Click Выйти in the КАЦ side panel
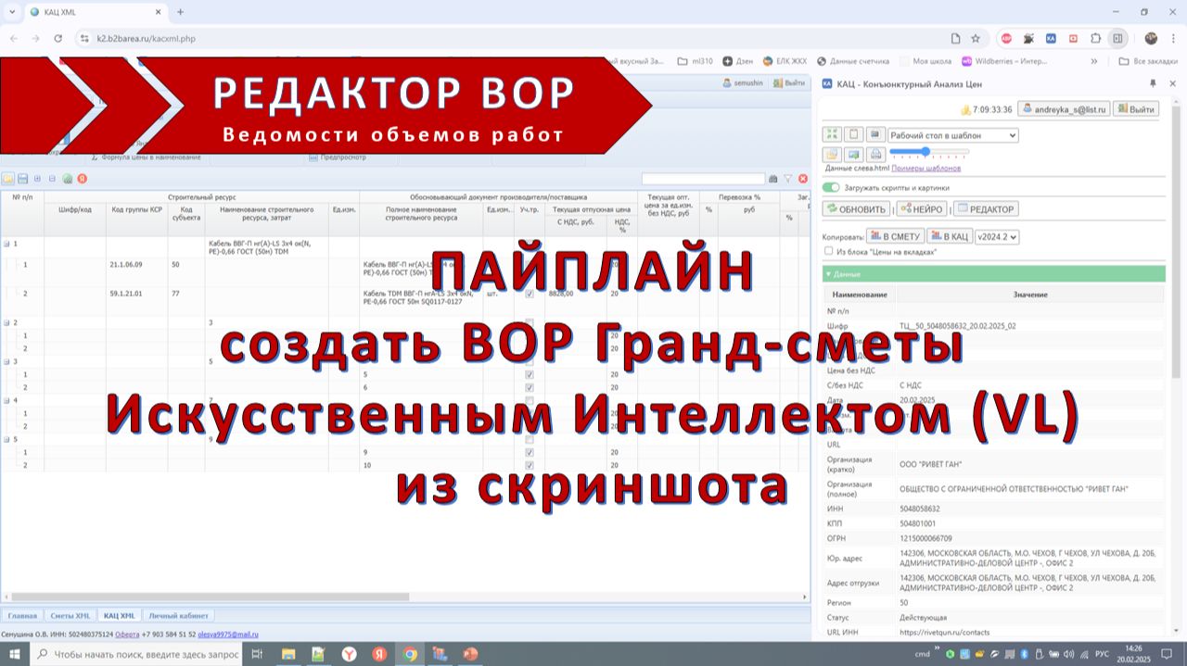The width and height of the screenshot is (1187, 666). (x=1136, y=109)
